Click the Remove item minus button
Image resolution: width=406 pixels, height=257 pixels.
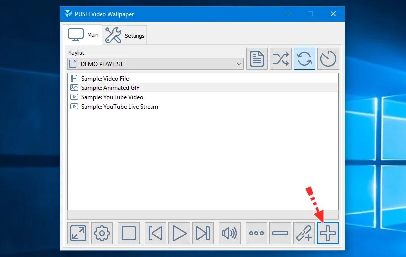click(280, 233)
